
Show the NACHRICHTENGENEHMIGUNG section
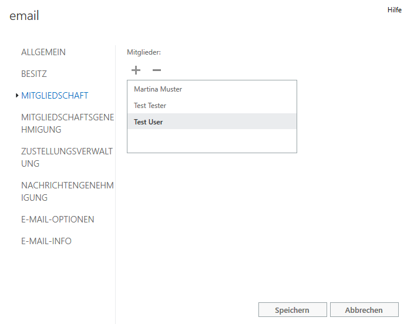(x=67, y=191)
